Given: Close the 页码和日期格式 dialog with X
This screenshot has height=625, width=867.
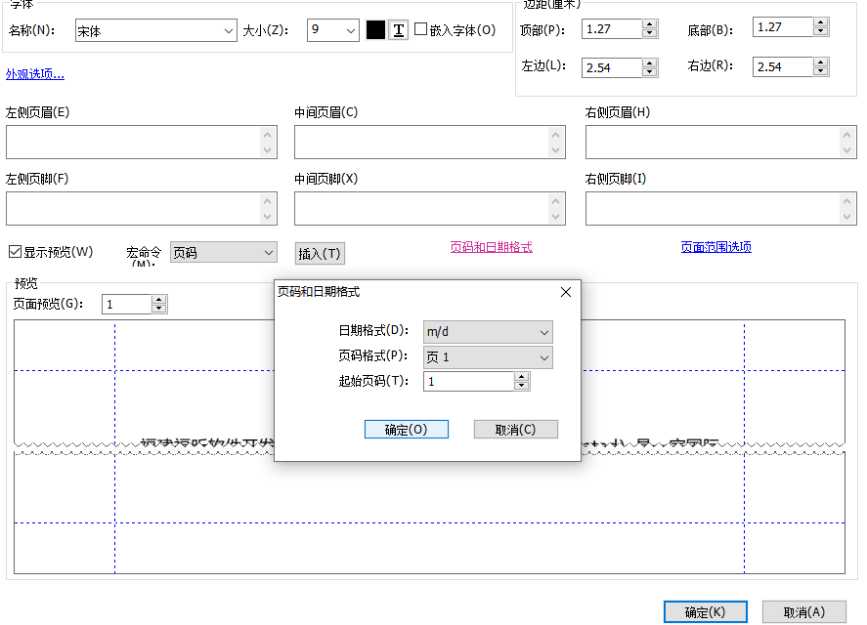Looking at the screenshot, I should coord(565,291).
